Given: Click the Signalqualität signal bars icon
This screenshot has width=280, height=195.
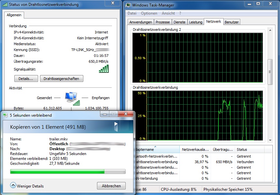Looking at the screenshot, I should click(104, 69).
